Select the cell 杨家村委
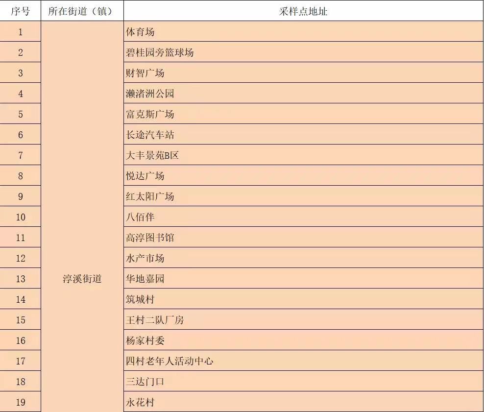The height and width of the screenshot is (412, 484). [x=303, y=340]
